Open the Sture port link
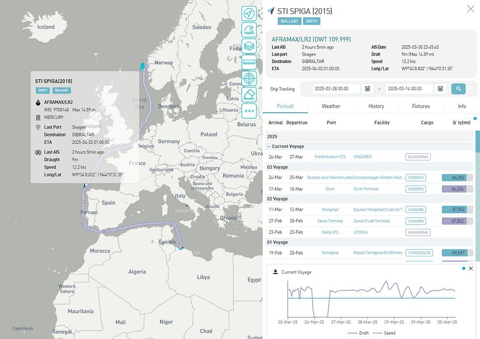The width and height of the screenshot is (480, 339). coord(330,189)
